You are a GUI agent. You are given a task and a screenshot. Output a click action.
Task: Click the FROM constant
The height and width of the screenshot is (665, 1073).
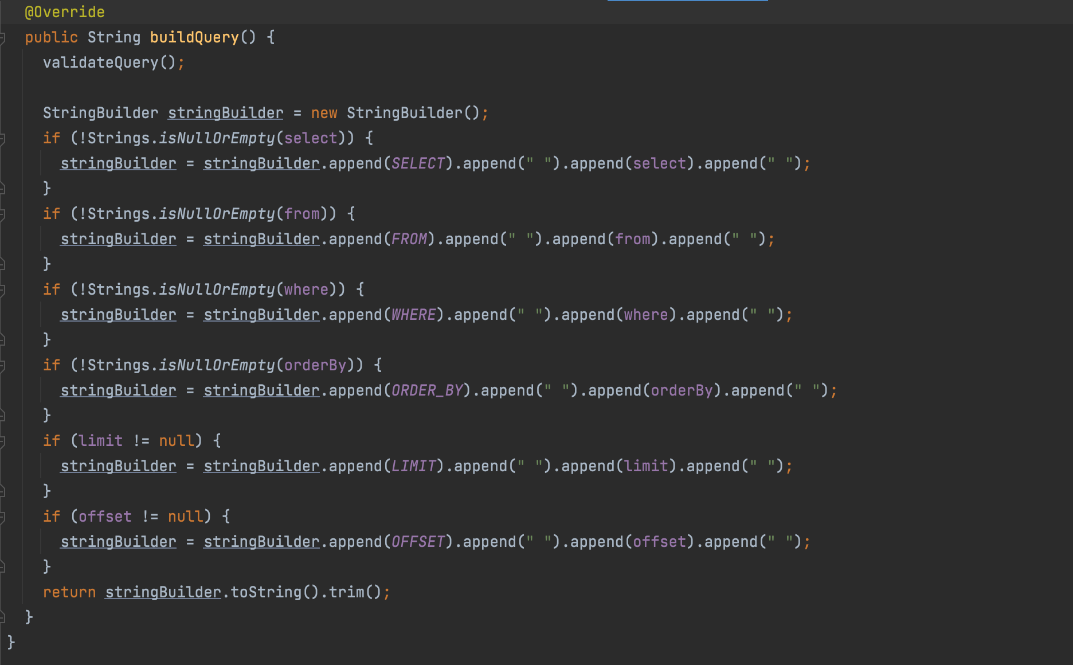[409, 239]
